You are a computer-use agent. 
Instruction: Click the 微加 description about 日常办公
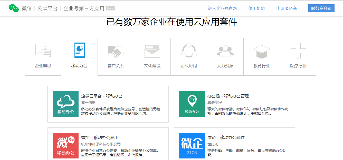[x=120, y=153]
